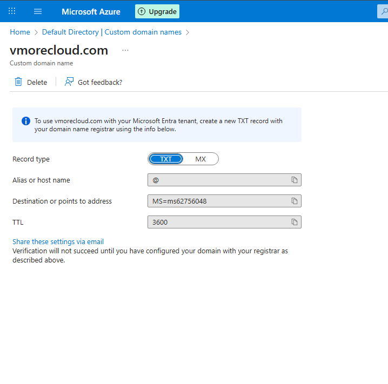388x384 pixels.
Task: Expand chevron after Custom domain names breadcrumb
Action: [x=188, y=32]
